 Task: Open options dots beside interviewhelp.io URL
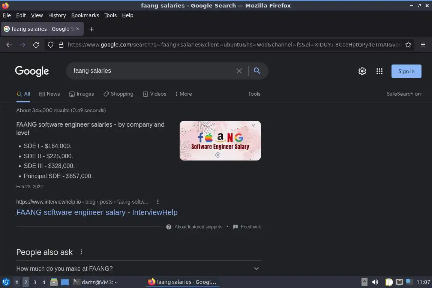[x=158, y=202]
